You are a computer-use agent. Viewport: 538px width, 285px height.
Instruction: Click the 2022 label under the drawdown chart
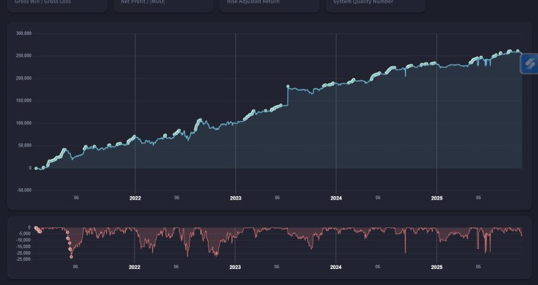pyautogui.click(x=135, y=267)
